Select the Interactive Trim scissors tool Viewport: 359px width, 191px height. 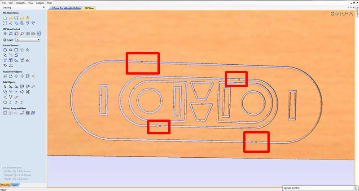27,92
